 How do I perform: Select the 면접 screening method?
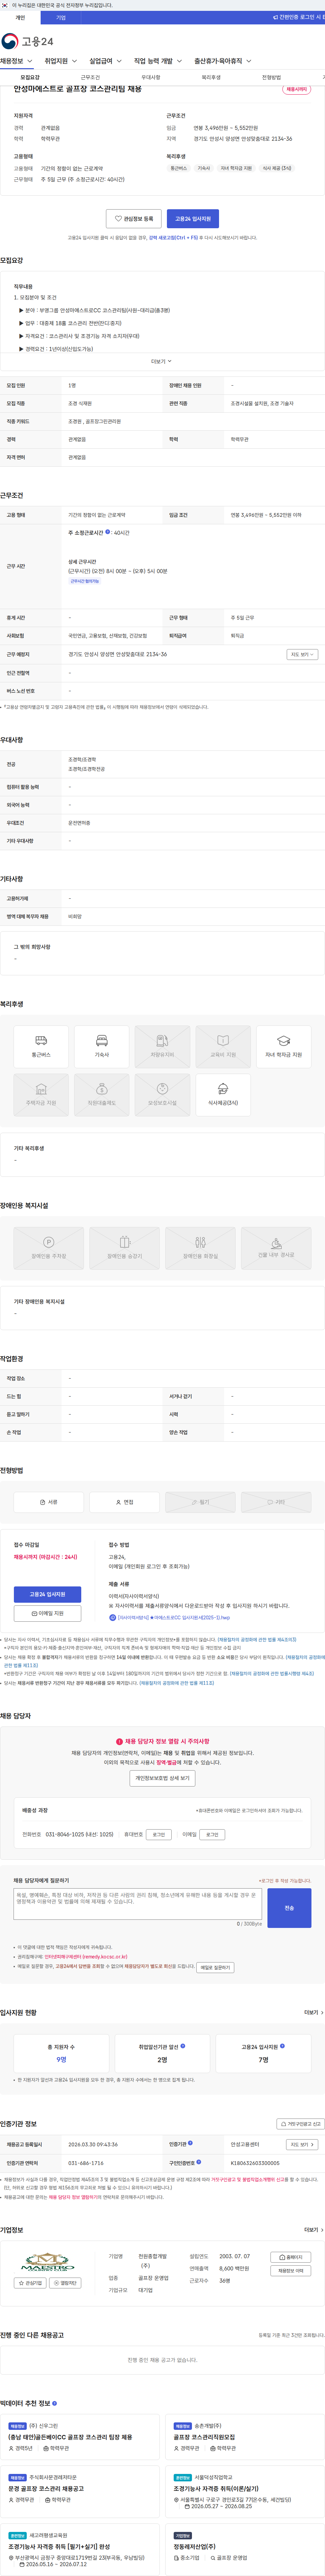click(x=125, y=1502)
